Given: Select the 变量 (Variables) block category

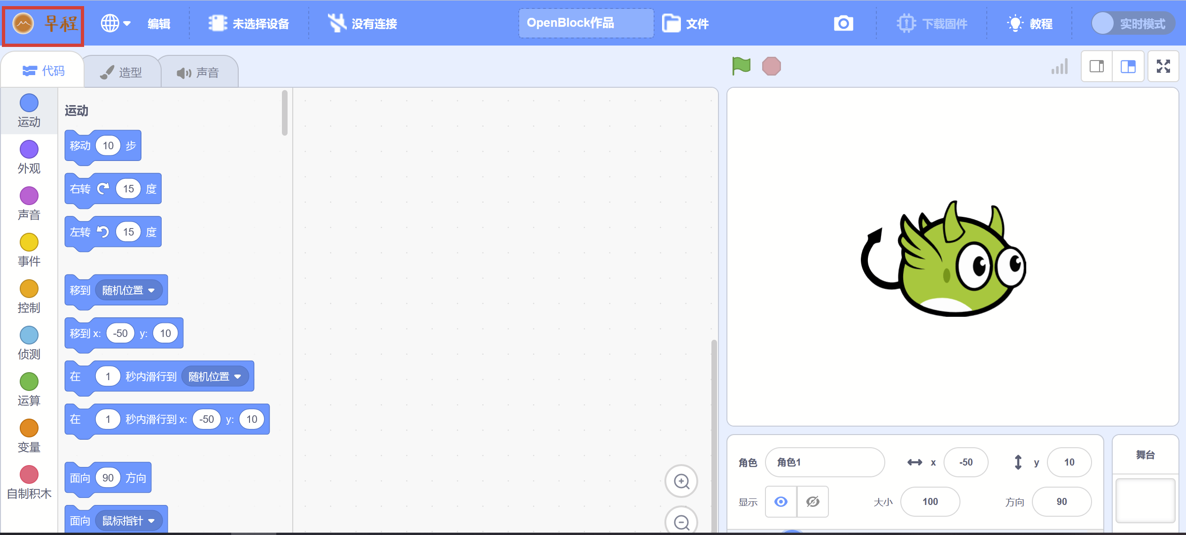Looking at the screenshot, I should pos(29,435).
